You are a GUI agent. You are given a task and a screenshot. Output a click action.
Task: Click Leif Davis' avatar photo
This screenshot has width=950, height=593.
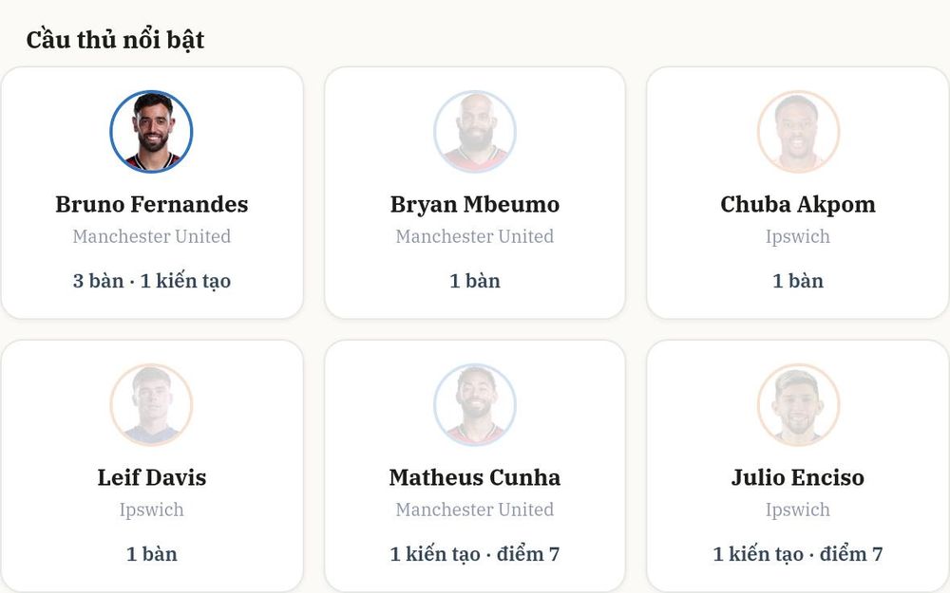pos(151,405)
